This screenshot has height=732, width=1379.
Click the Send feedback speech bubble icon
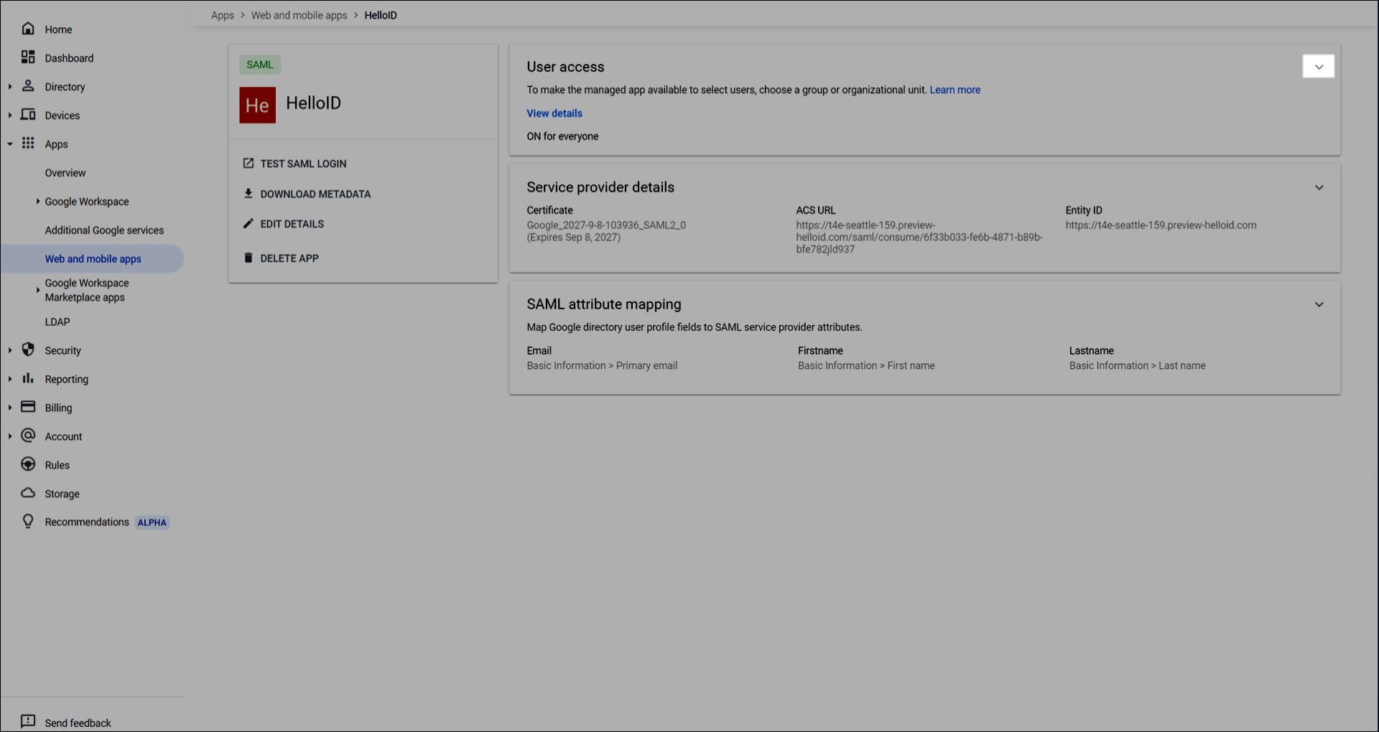pyautogui.click(x=28, y=721)
